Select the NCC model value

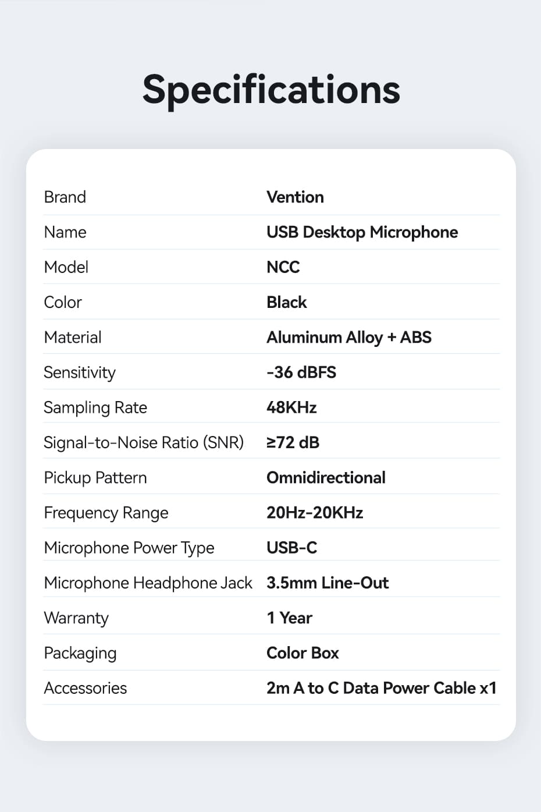pos(283,267)
